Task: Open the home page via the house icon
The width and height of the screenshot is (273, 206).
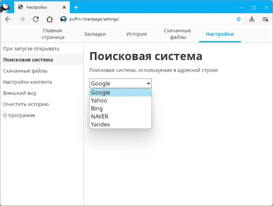Action: click(x=50, y=19)
